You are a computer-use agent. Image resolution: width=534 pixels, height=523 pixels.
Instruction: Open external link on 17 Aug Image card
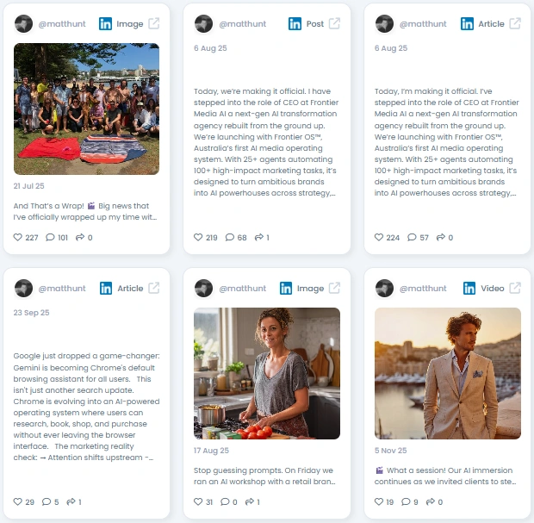334,289
